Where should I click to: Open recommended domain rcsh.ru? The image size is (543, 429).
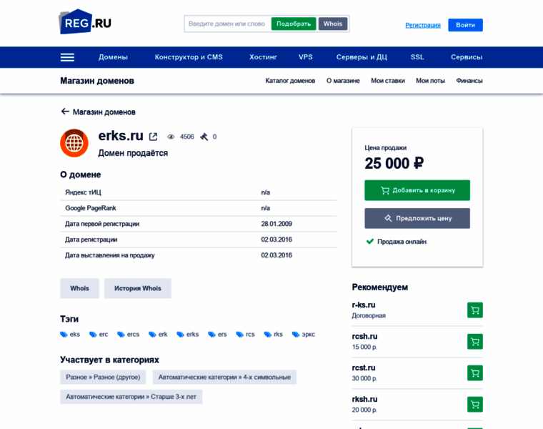(x=364, y=337)
